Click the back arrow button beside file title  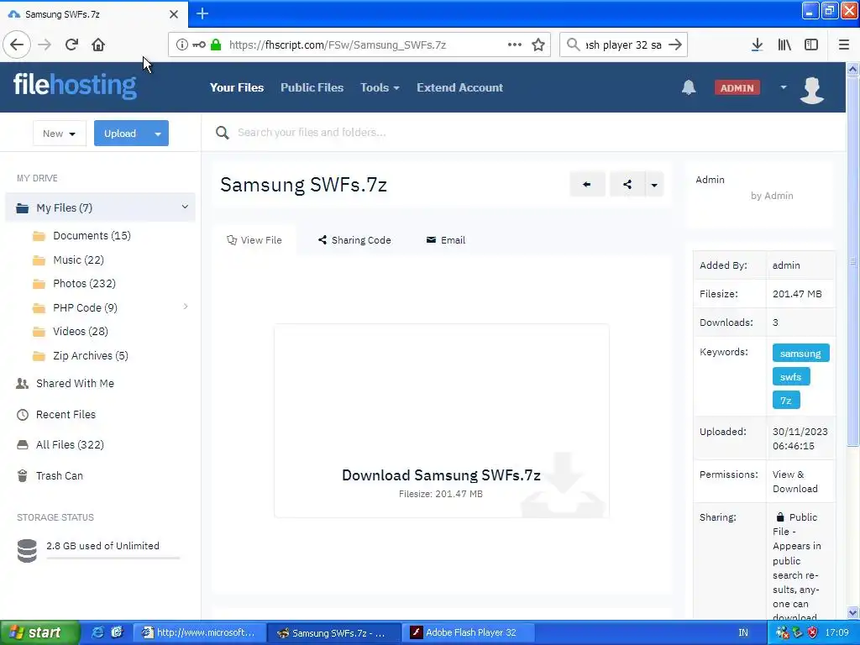[587, 184]
